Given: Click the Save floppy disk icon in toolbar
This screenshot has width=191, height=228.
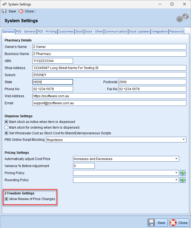Looking at the screenshot, I should coord(4,11).
